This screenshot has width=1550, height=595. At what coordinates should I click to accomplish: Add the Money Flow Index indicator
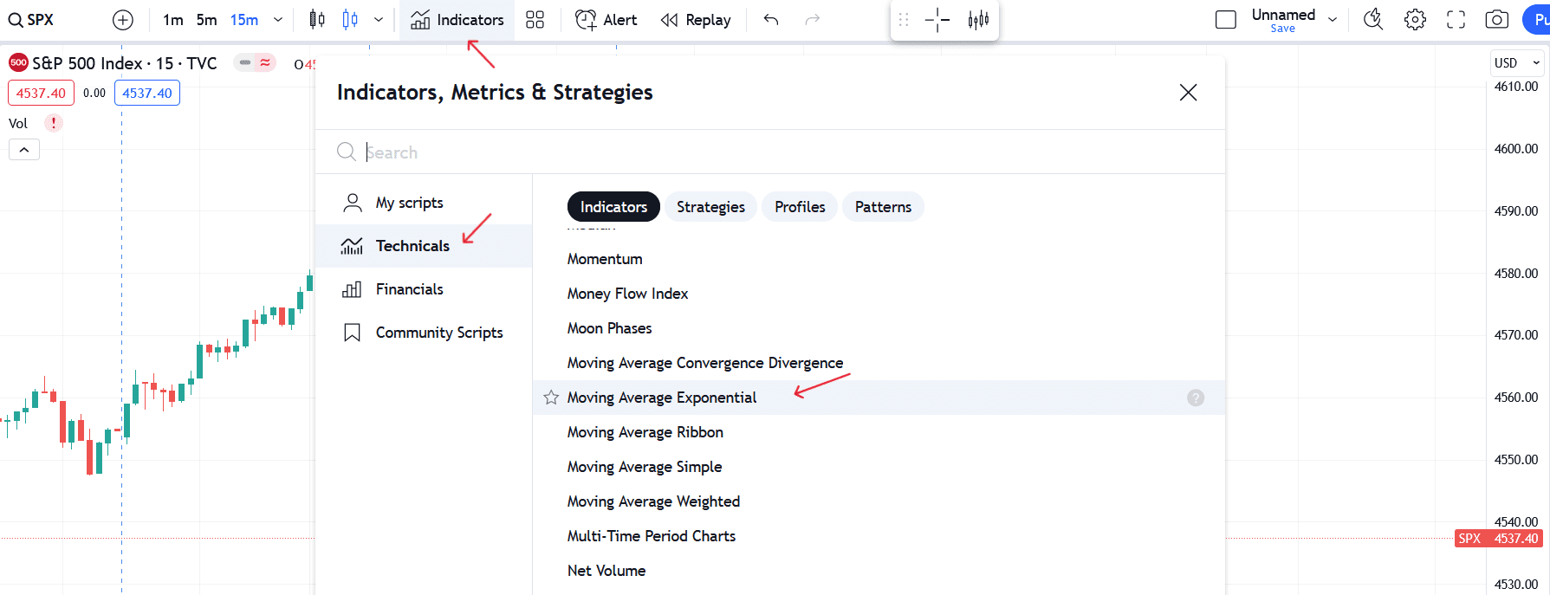click(879, 294)
